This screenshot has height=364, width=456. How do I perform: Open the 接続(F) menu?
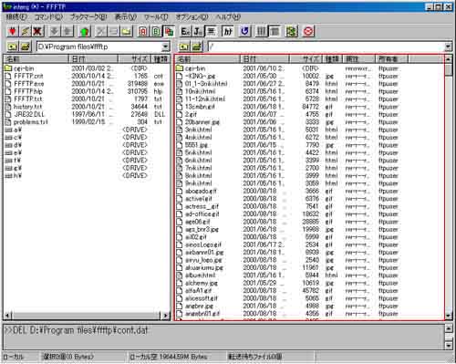(16, 17)
